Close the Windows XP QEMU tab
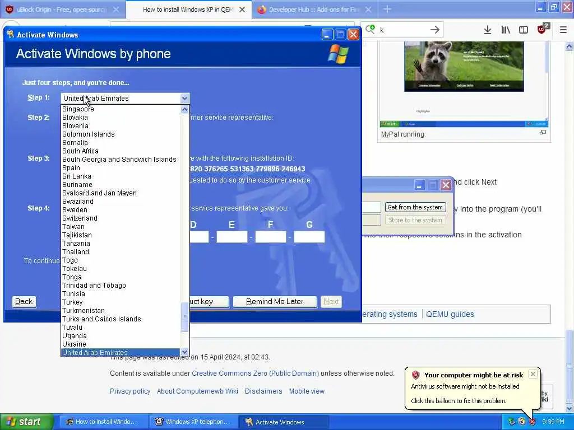Screen dimensions: 574x430 (x=242, y=10)
